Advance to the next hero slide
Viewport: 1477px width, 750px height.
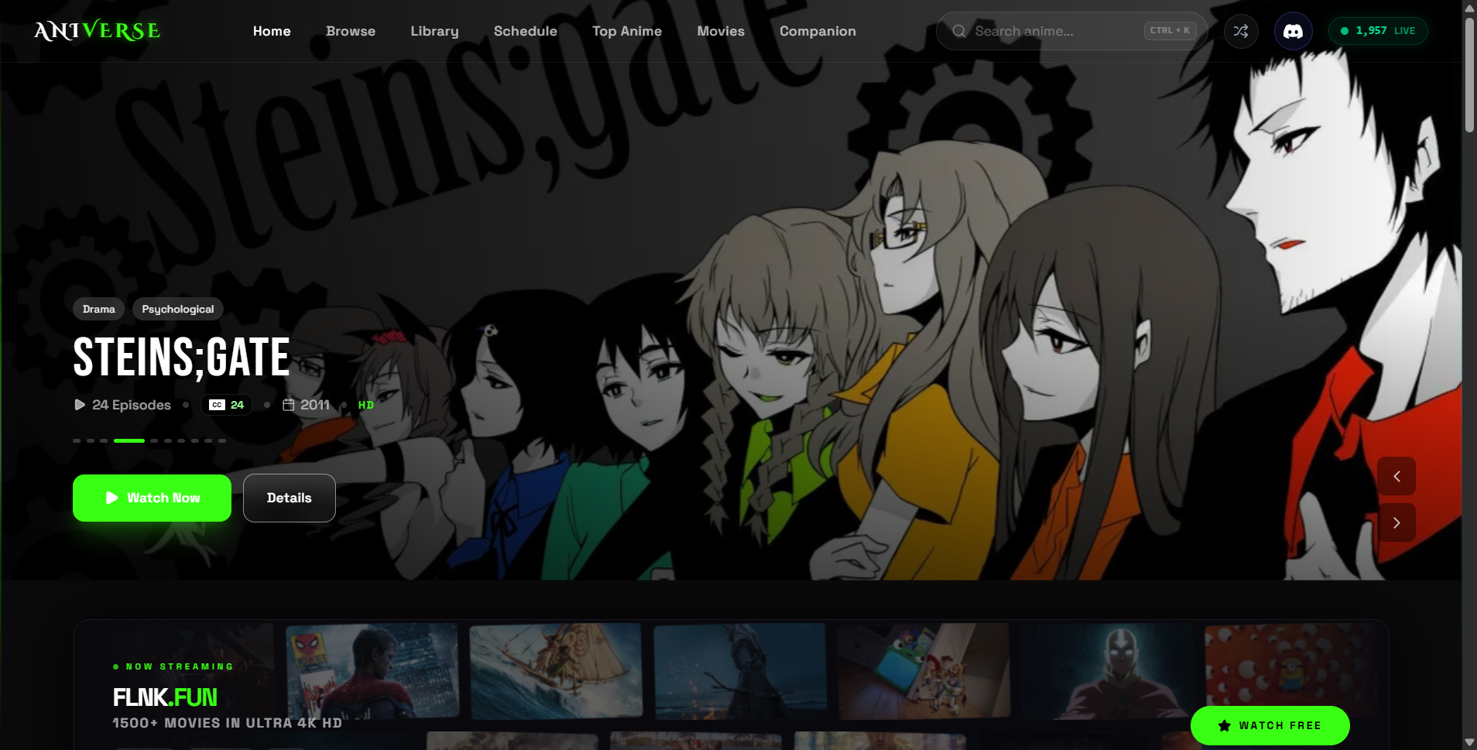click(1396, 522)
